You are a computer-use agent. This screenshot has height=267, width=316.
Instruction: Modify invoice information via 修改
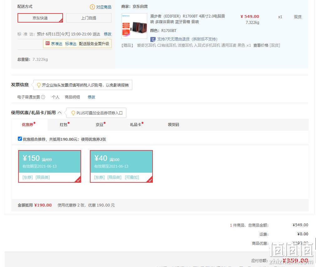pyautogui.click(x=91, y=97)
